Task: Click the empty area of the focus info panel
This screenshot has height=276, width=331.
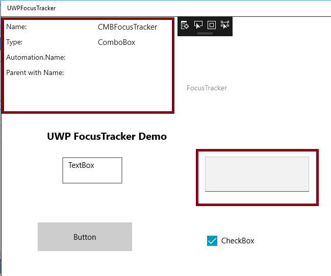Action: pos(87,94)
